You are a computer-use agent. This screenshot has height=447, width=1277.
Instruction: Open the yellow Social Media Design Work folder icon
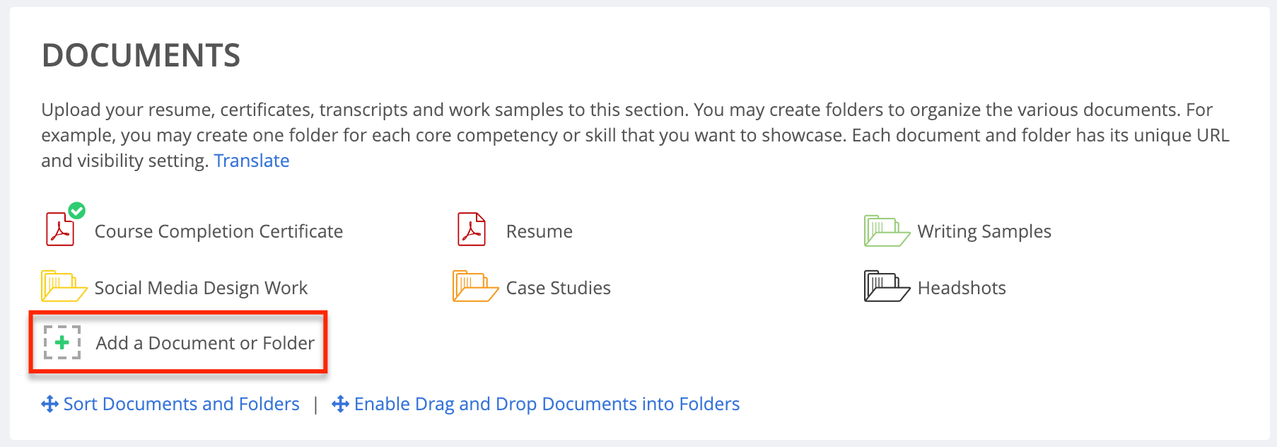(x=64, y=286)
